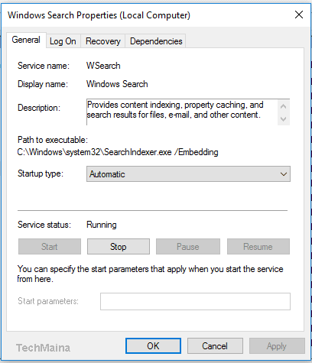Cancel the properties dialog
The image size is (312, 363).
[x=215, y=346]
